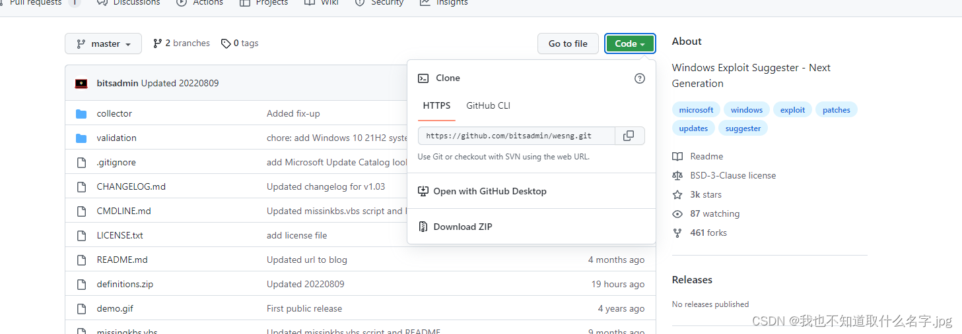The image size is (962, 334).
Task: Copy the clone URL to clipboard
Action: [629, 136]
